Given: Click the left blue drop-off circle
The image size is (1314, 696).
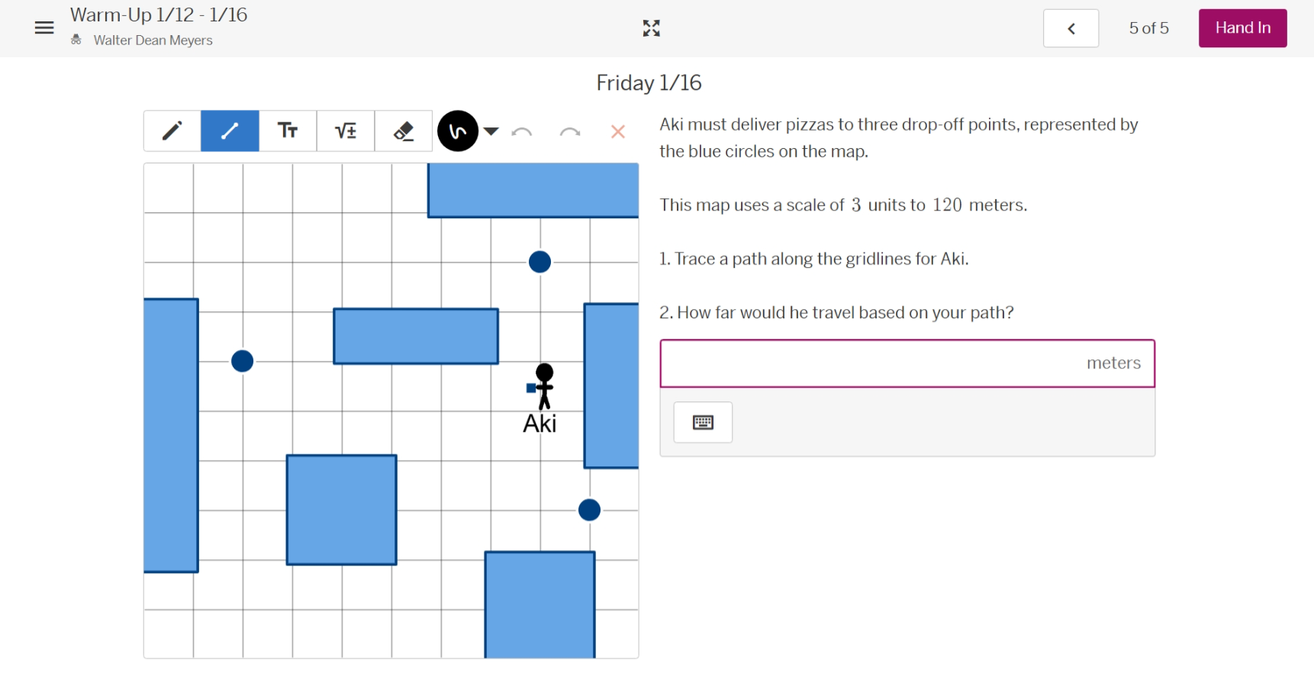Looking at the screenshot, I should pyautogui.click(x=242, y=361).
